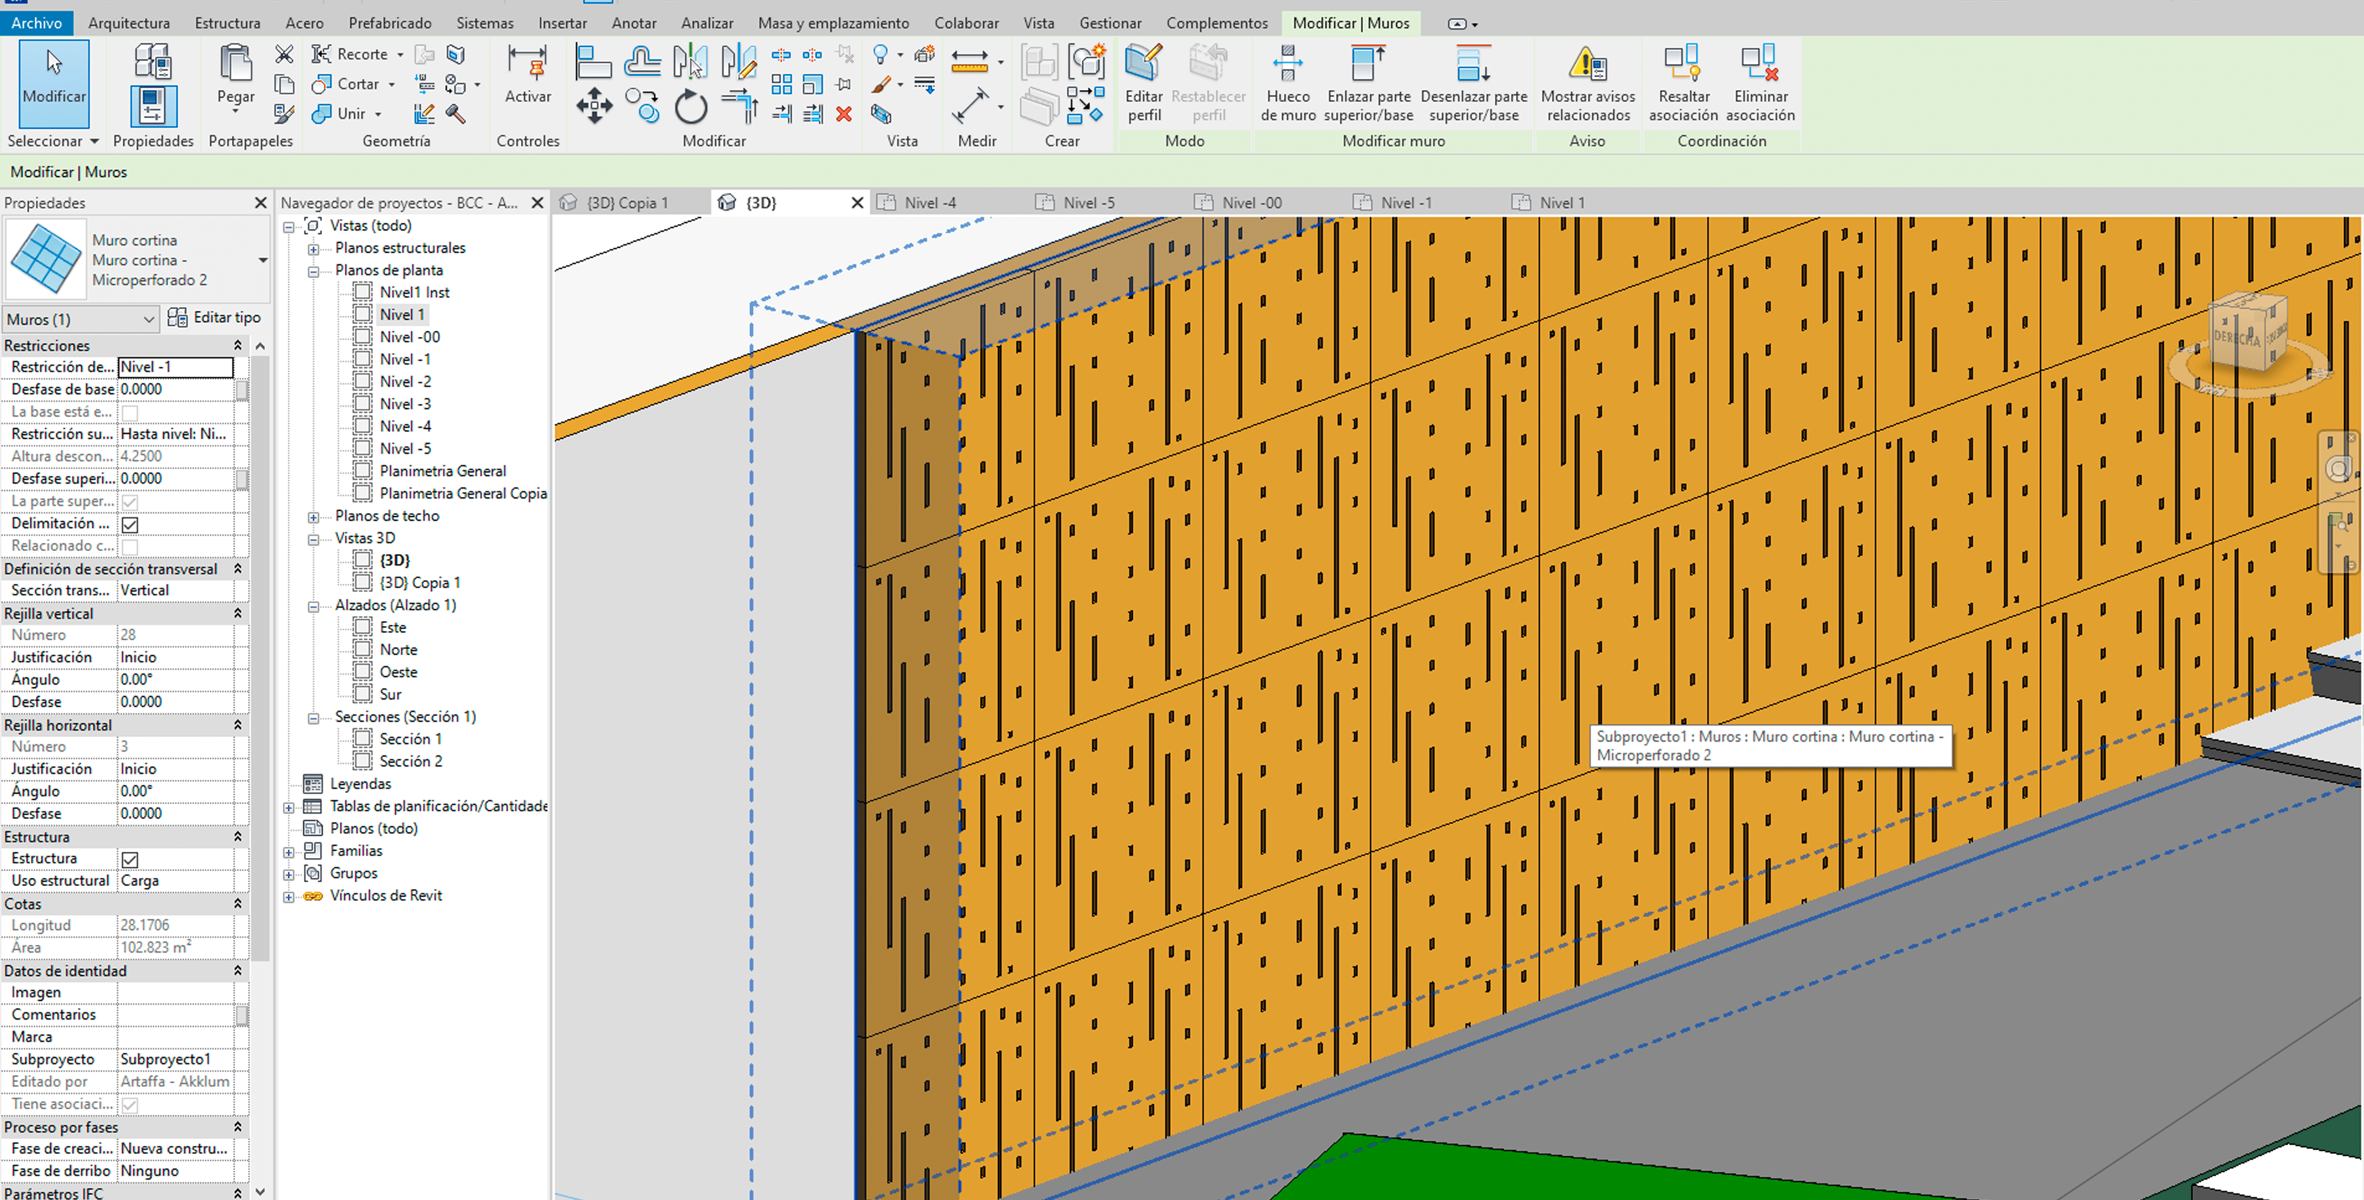Click the Restricción de base value field
Image resolution: width=2364 pixels, height=1200 pixels.
[175, 367]
